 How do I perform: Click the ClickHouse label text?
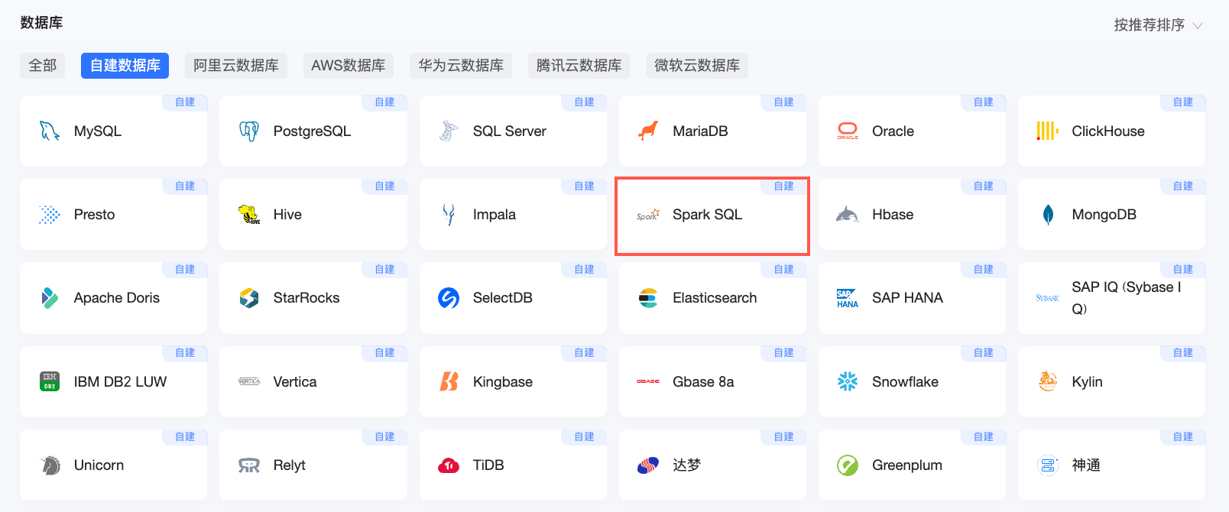pos(1108,131)
